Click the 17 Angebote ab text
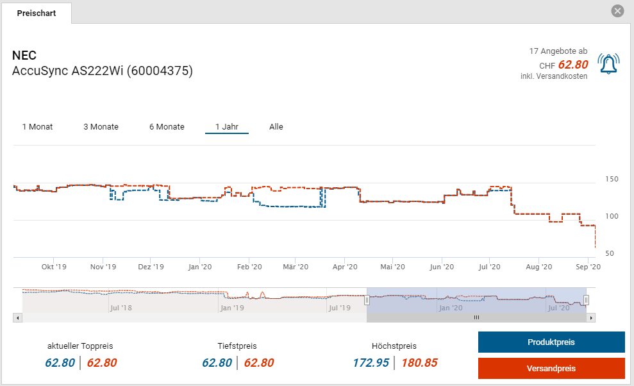 558,51
